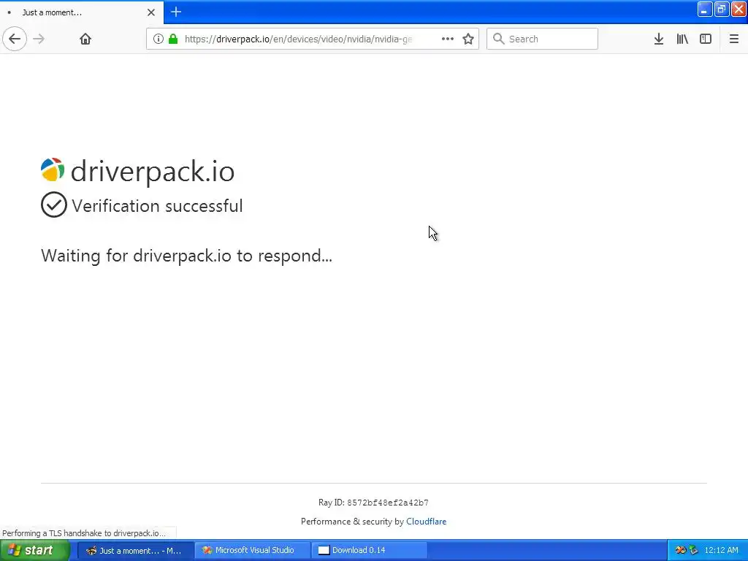748x561 pixels.
Task: Click into the Search box
Action: 542,39
